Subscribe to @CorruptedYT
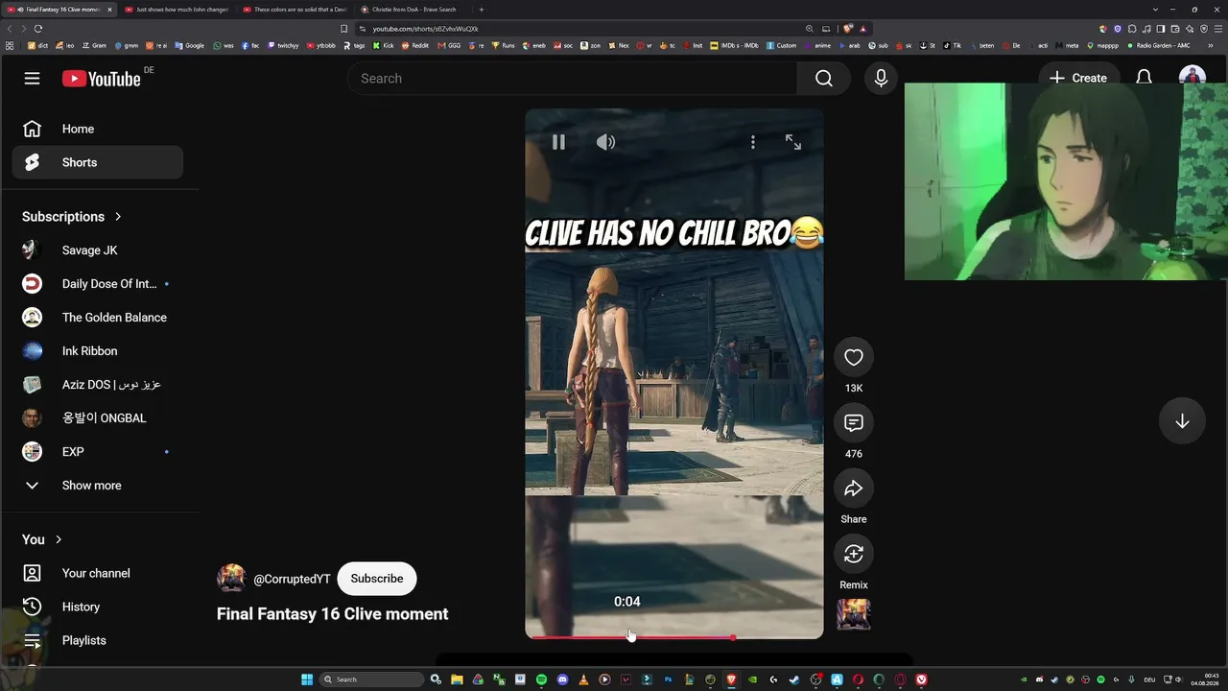1228x691 pixels. pyautogui.click(x=377, y=579)
